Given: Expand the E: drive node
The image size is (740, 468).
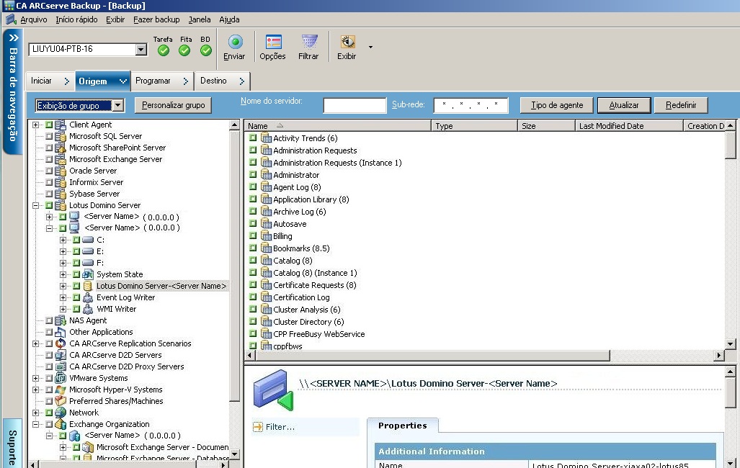Looking at the screenshot, I should pyautogui.click(x=63, y=251).
